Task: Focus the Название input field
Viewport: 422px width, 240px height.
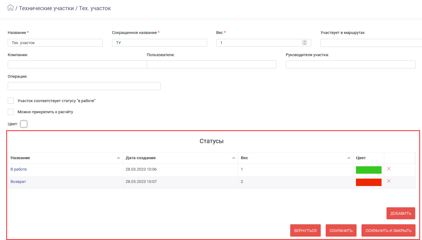Action: click(x=55, y=43)
